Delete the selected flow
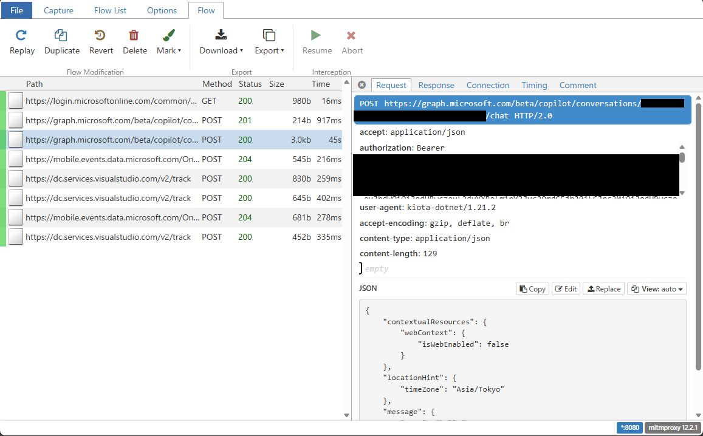Screen dimensions: 703x436 [134, 41]
